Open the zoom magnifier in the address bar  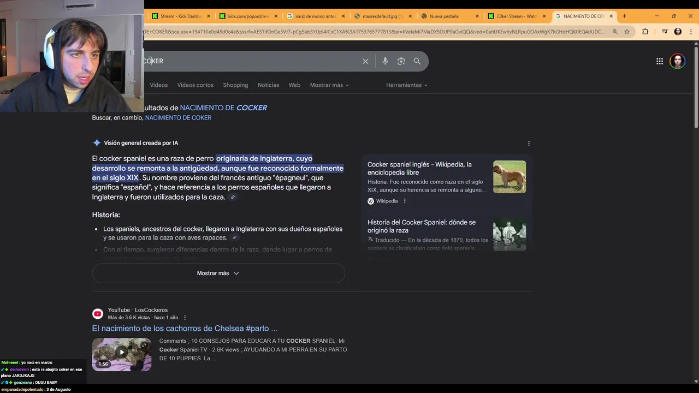pos(615,32)
